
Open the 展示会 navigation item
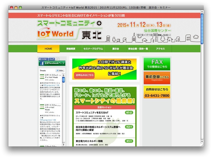coord(115,49)
